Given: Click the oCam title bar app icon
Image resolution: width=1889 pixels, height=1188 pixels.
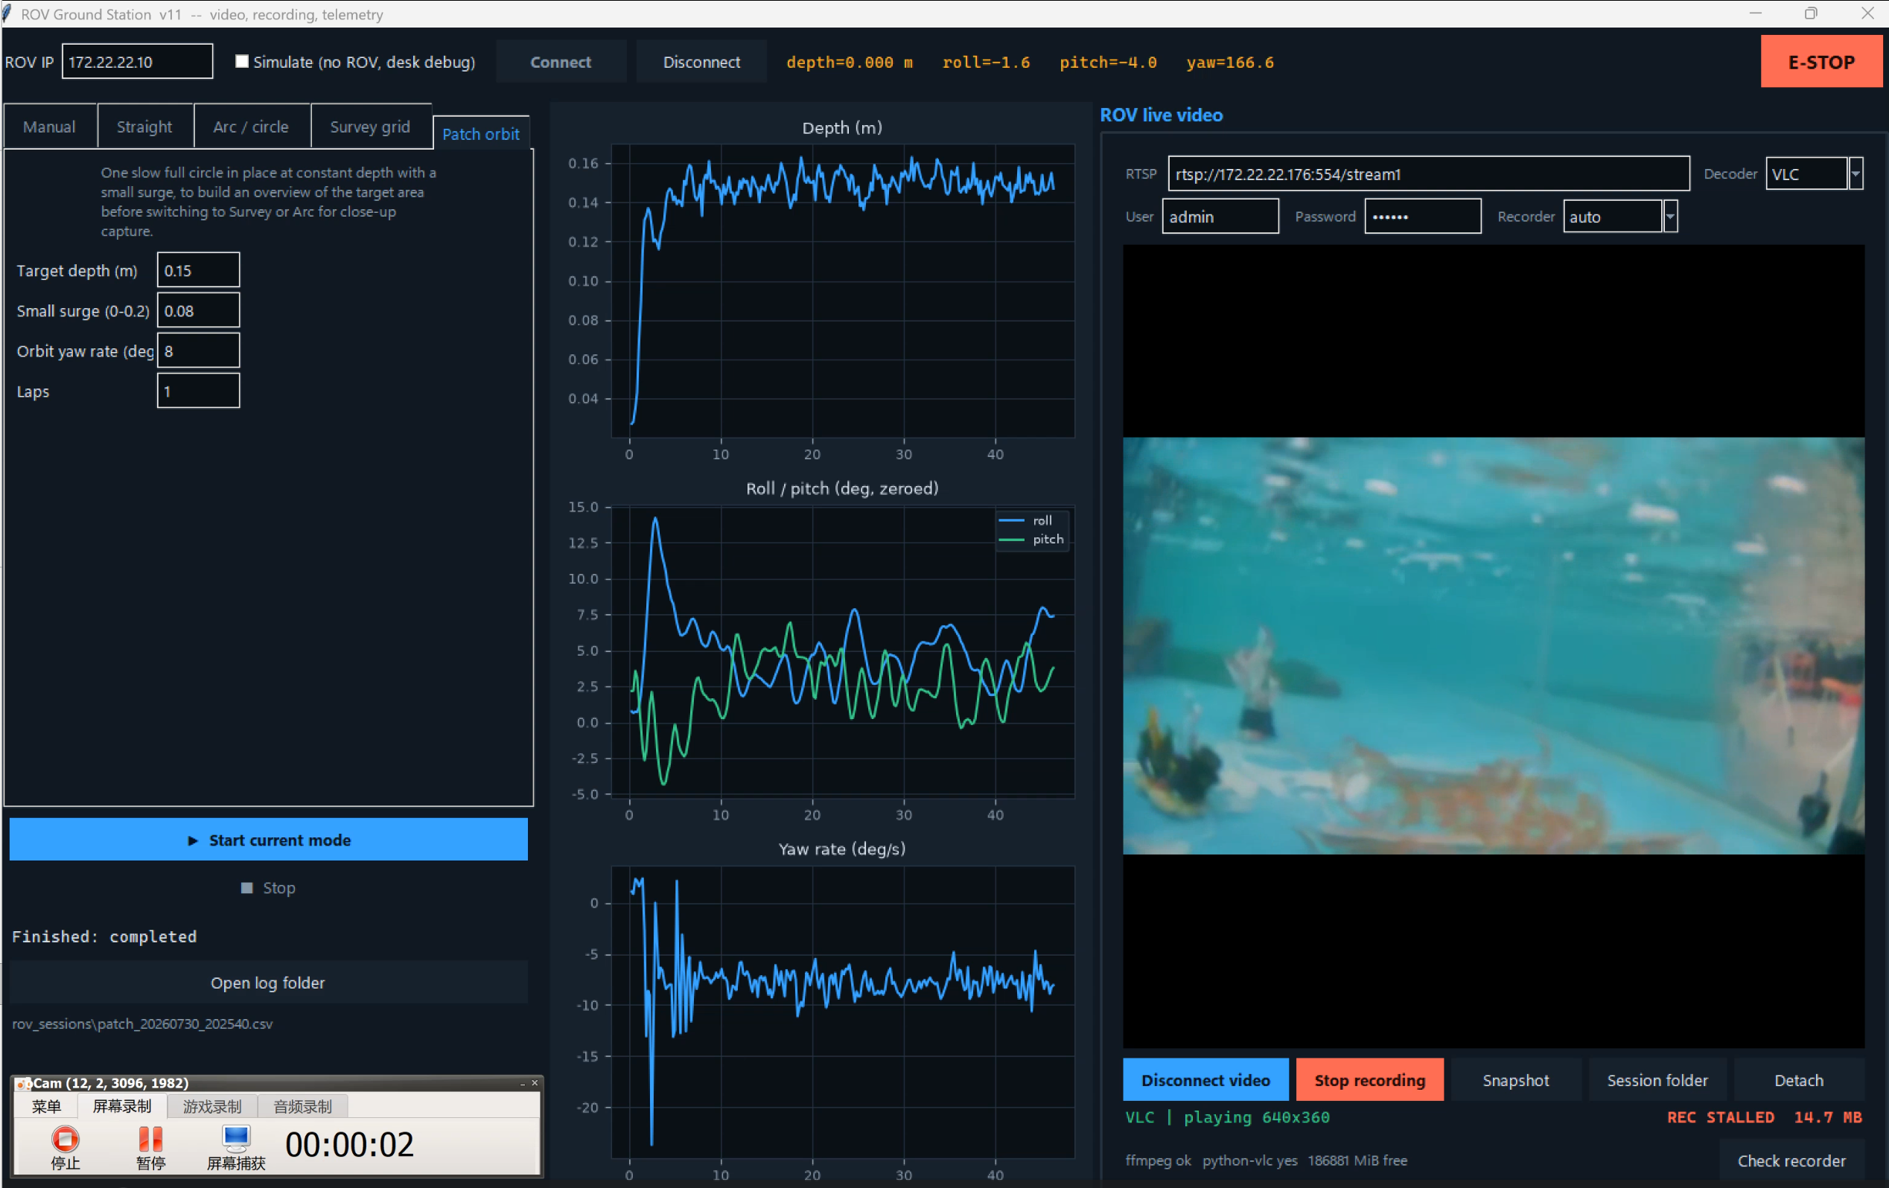Looking at the screenshot, I should point(23,1083).
